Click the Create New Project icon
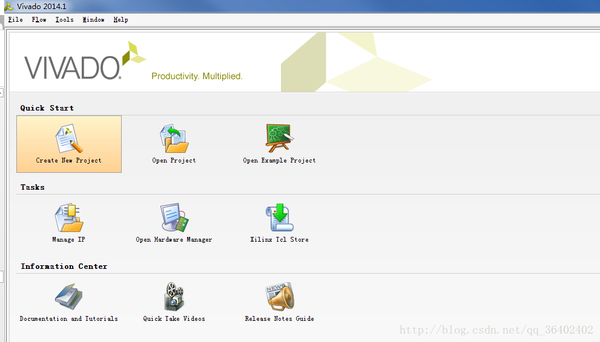 click(69, 138)
